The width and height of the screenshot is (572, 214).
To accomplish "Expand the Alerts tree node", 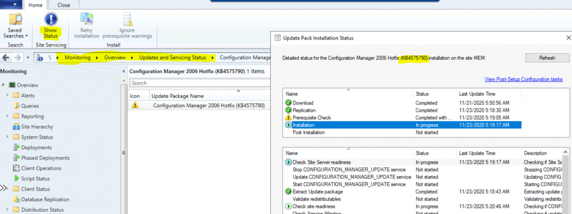I will (x=8, y=96).
